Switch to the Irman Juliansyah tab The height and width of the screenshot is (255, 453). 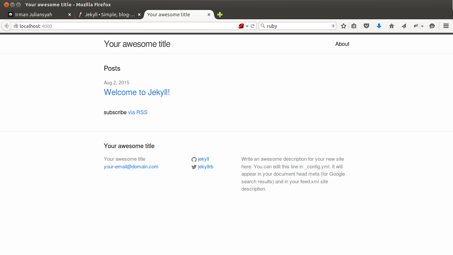pos(39,15)
